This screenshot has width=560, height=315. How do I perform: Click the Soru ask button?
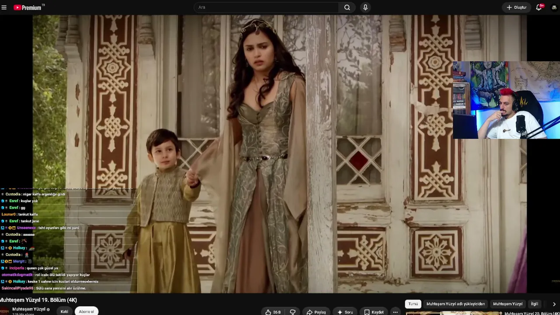[345, 312]
